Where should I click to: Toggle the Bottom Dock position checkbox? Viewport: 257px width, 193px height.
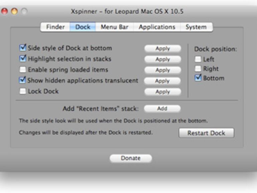pos(198,78)
